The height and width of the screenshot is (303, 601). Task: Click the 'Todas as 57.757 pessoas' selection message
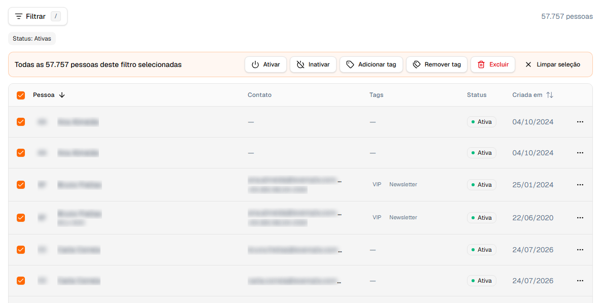(98, 64)
